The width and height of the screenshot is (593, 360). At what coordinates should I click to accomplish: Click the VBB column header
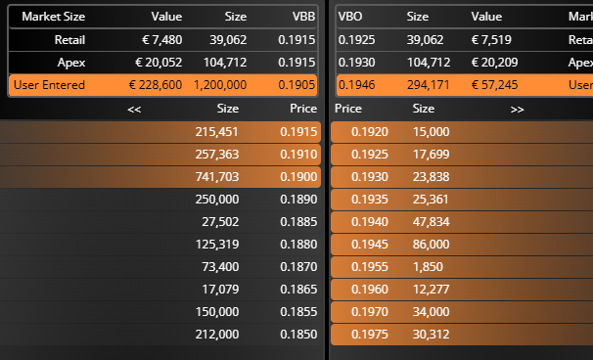point(303,17)
